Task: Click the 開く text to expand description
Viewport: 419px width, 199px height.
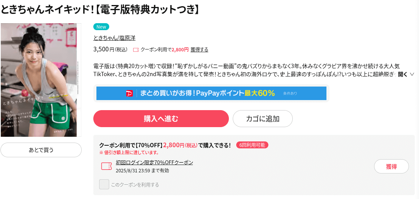Action: [x=403, y=74]
